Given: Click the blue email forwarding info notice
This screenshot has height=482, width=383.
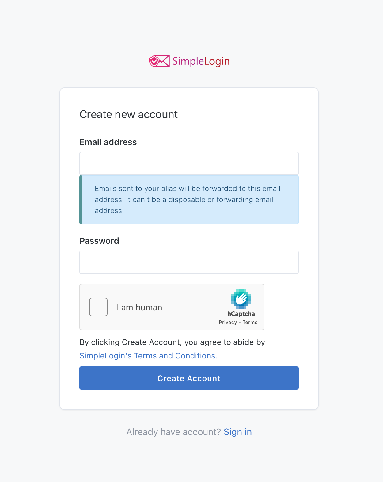Looking at the screenshot, I should pos(189,200).
